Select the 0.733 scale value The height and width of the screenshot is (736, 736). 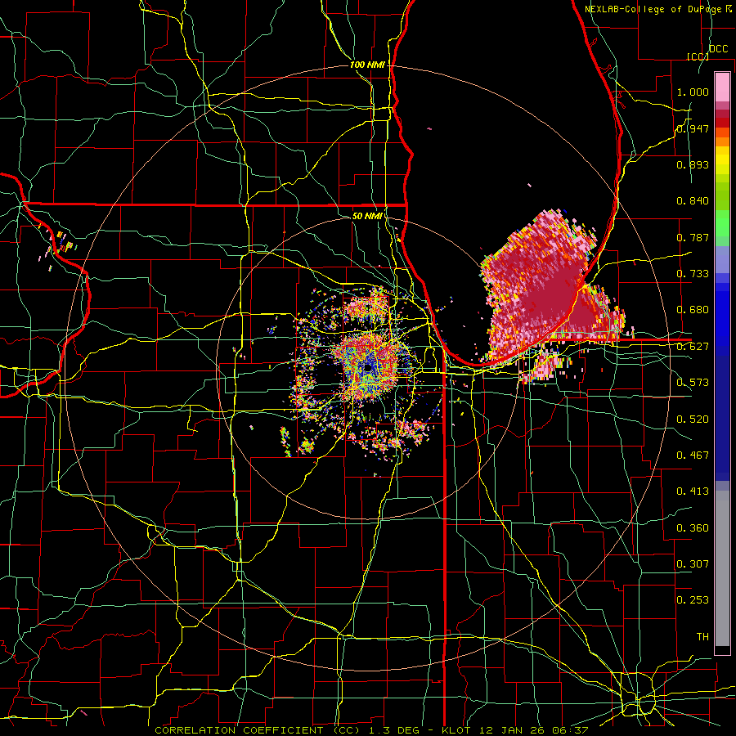click(x=693, y=273)
